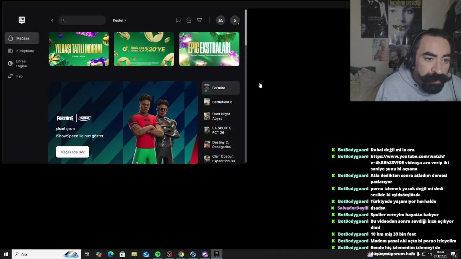Open Microsoft Edge from the taskbar
461x259 pixels.
(x=111, y=254)
